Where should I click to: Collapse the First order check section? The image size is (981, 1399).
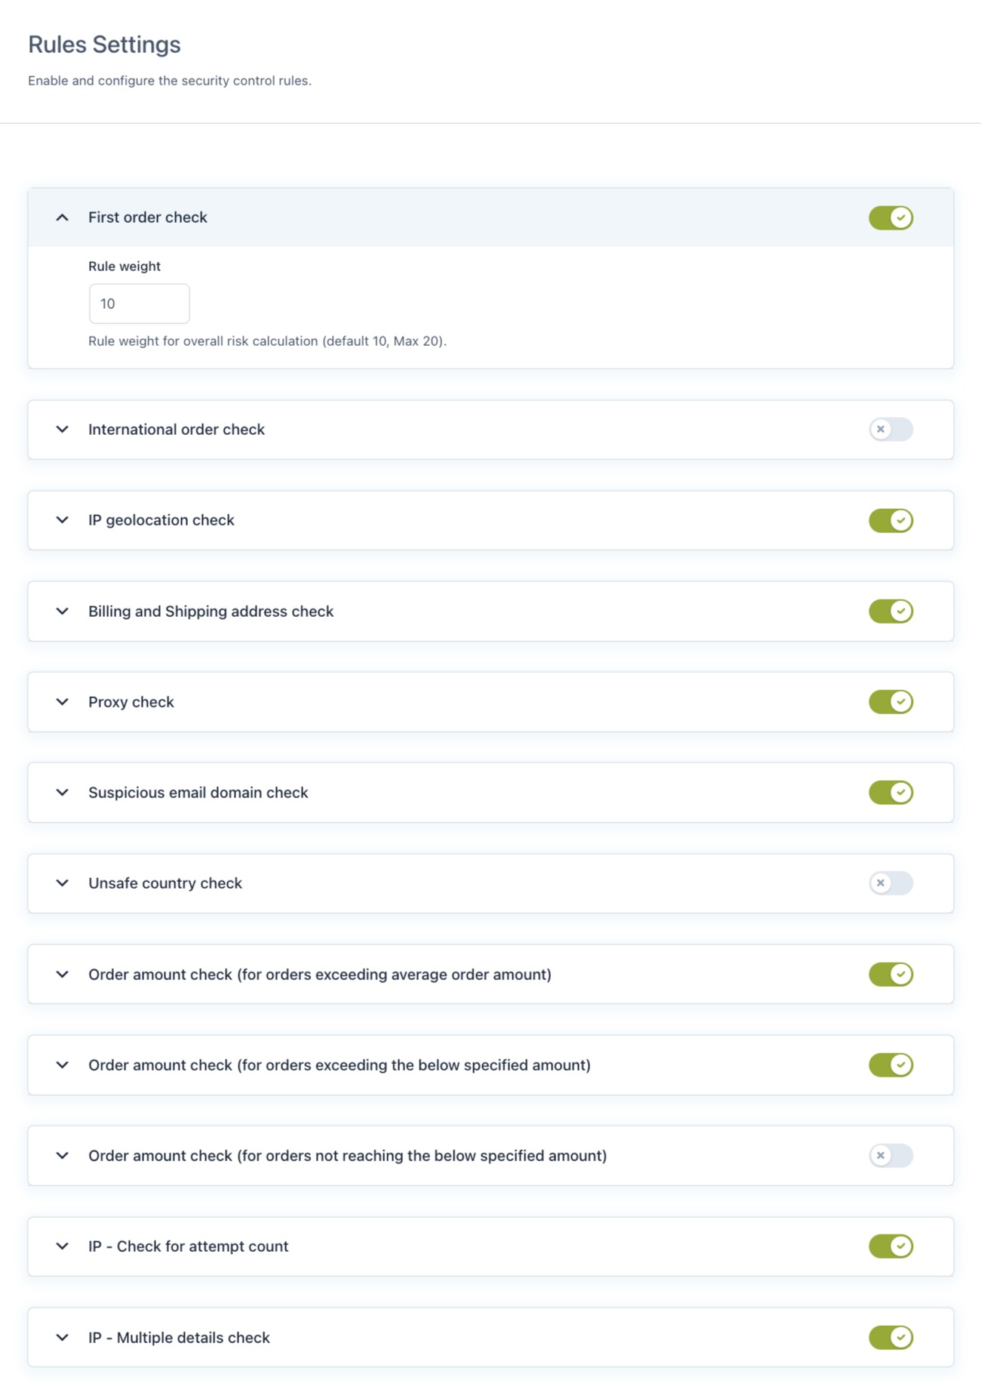(x=63, y=217)
